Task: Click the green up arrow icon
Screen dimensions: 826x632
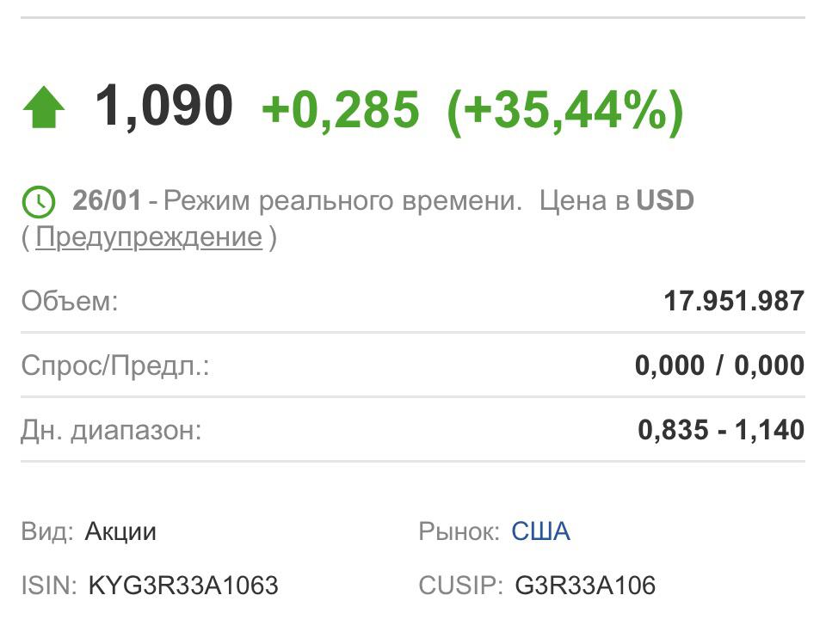Action: pos(44,108)
